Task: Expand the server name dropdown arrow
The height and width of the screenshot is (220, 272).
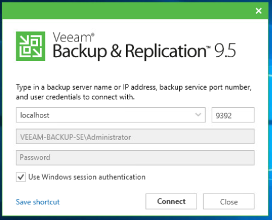Action: pos(198,115)
